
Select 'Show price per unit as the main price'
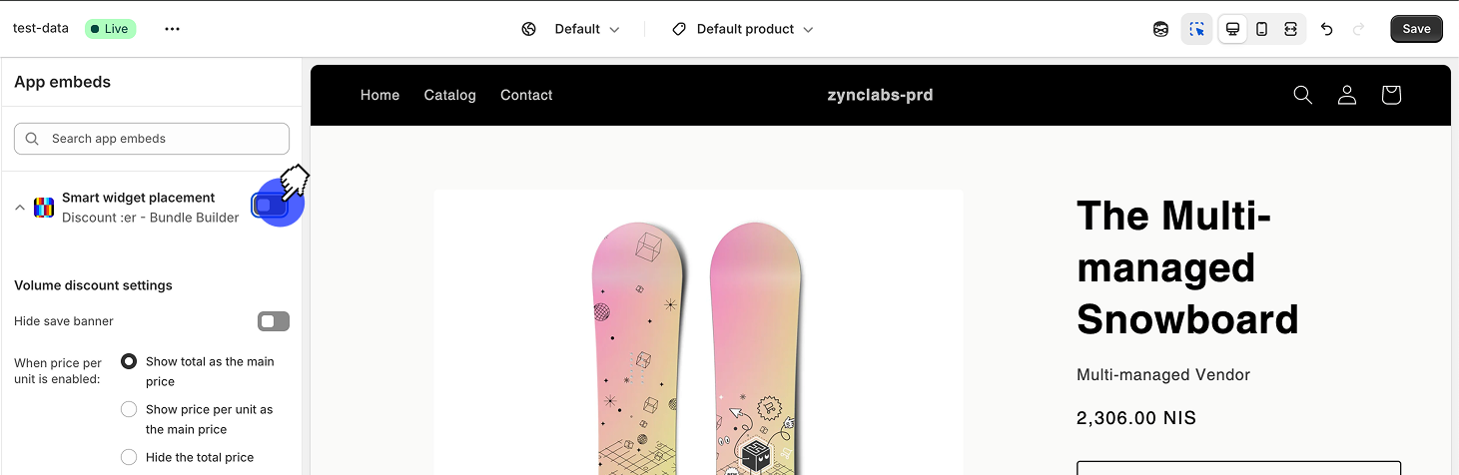coord(129,409)
